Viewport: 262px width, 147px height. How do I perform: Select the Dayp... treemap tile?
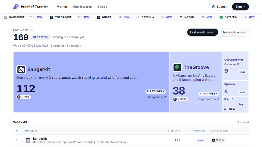[x=243, y=104]
